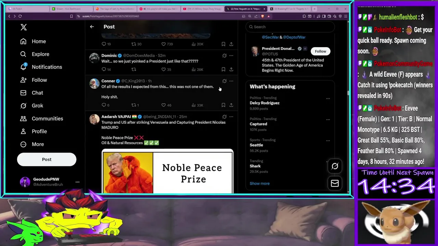Screen dimensions: 438x246
Task: Ask Grok about Aadarsh VAJPAI's post
Action: [224, 117]
